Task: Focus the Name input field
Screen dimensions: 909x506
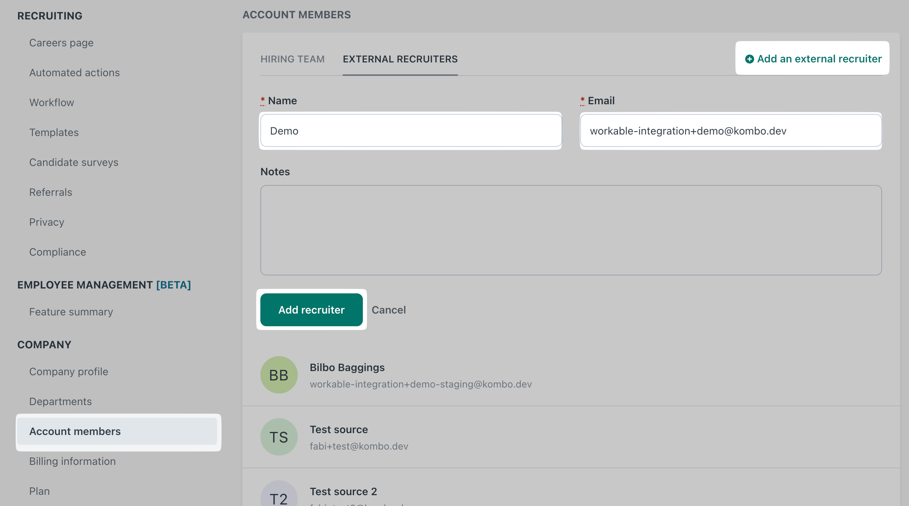Action: [411, 131]
